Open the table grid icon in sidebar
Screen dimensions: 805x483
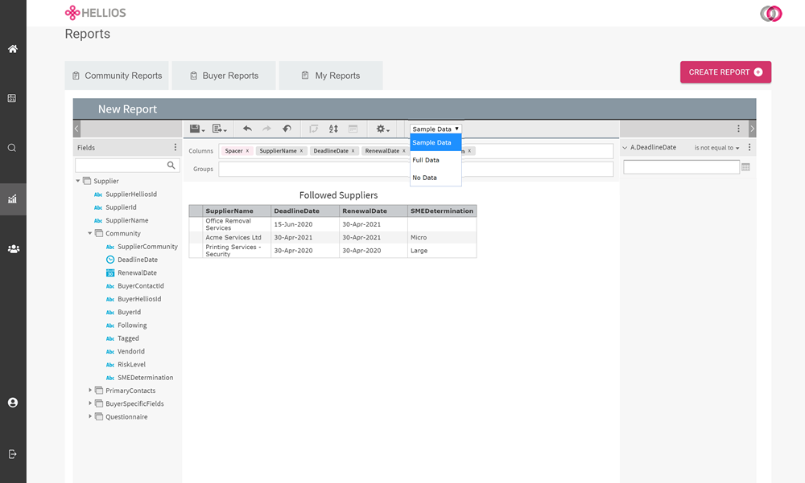pos(12,98)
